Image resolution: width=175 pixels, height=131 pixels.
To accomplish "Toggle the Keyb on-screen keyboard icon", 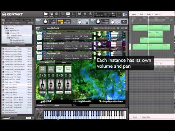I will click(68, 14).
